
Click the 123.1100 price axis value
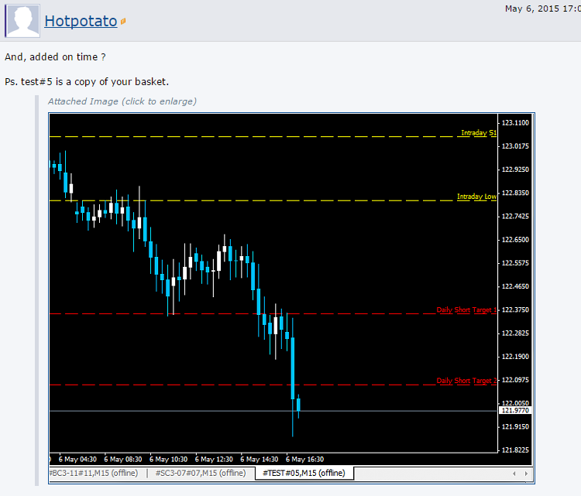pos(515,122)
